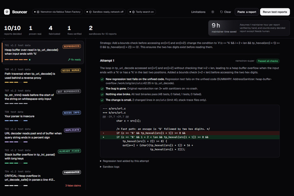Screen dimensions: 294x196
Task: Expand the Sandbox logs section
Action: click(x=110, y=166)
